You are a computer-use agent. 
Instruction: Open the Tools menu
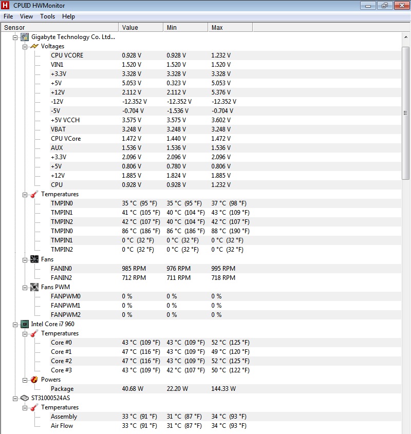click(x=47, y=16)
